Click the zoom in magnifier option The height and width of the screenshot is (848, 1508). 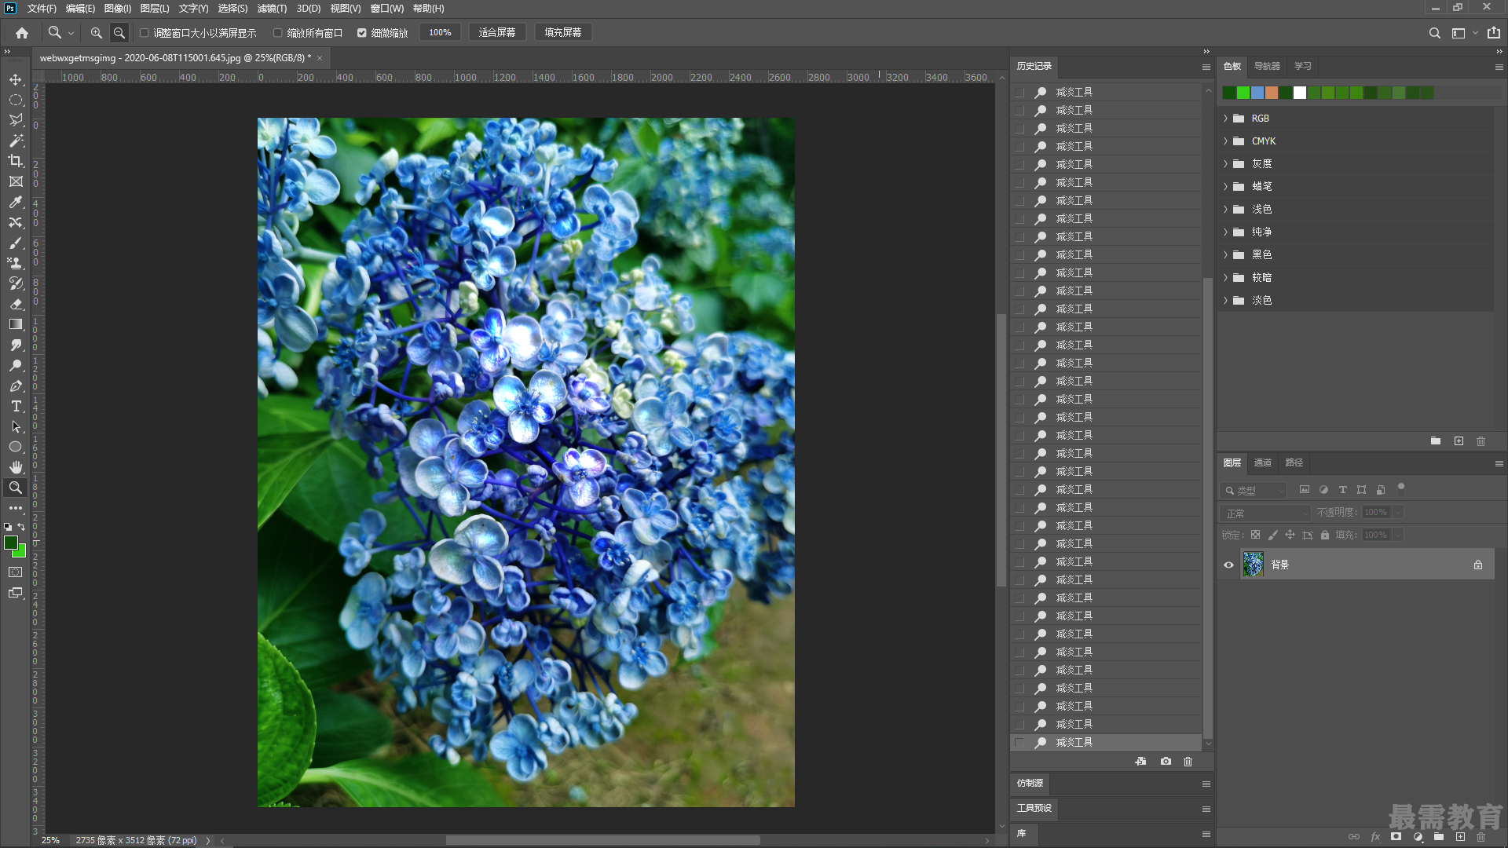click(x=96, y=33)
